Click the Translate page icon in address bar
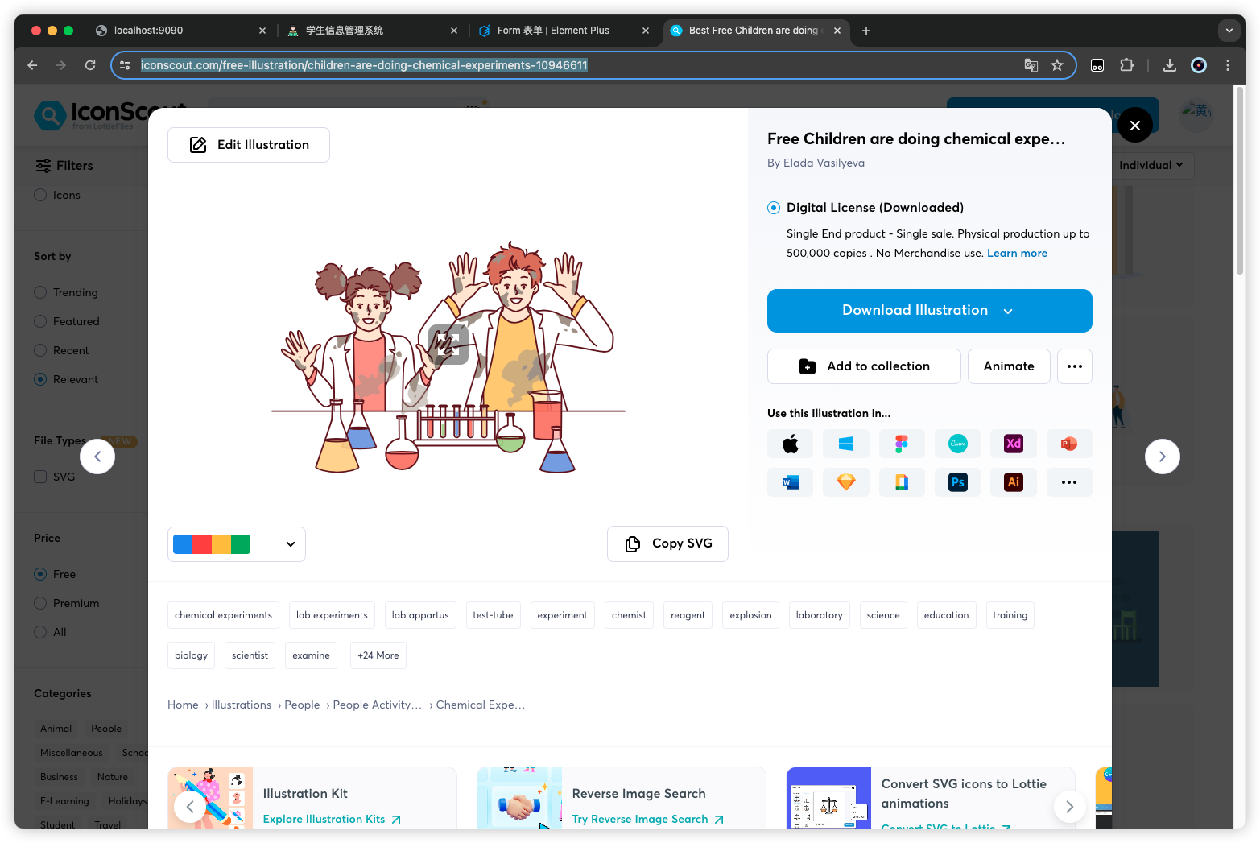Viewport: 1260px width, 843px height. click(1031, 65)
